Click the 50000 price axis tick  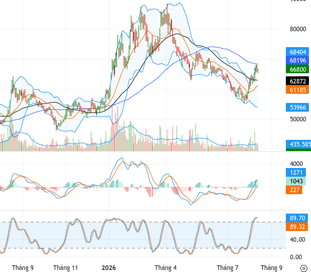(298, 119)
